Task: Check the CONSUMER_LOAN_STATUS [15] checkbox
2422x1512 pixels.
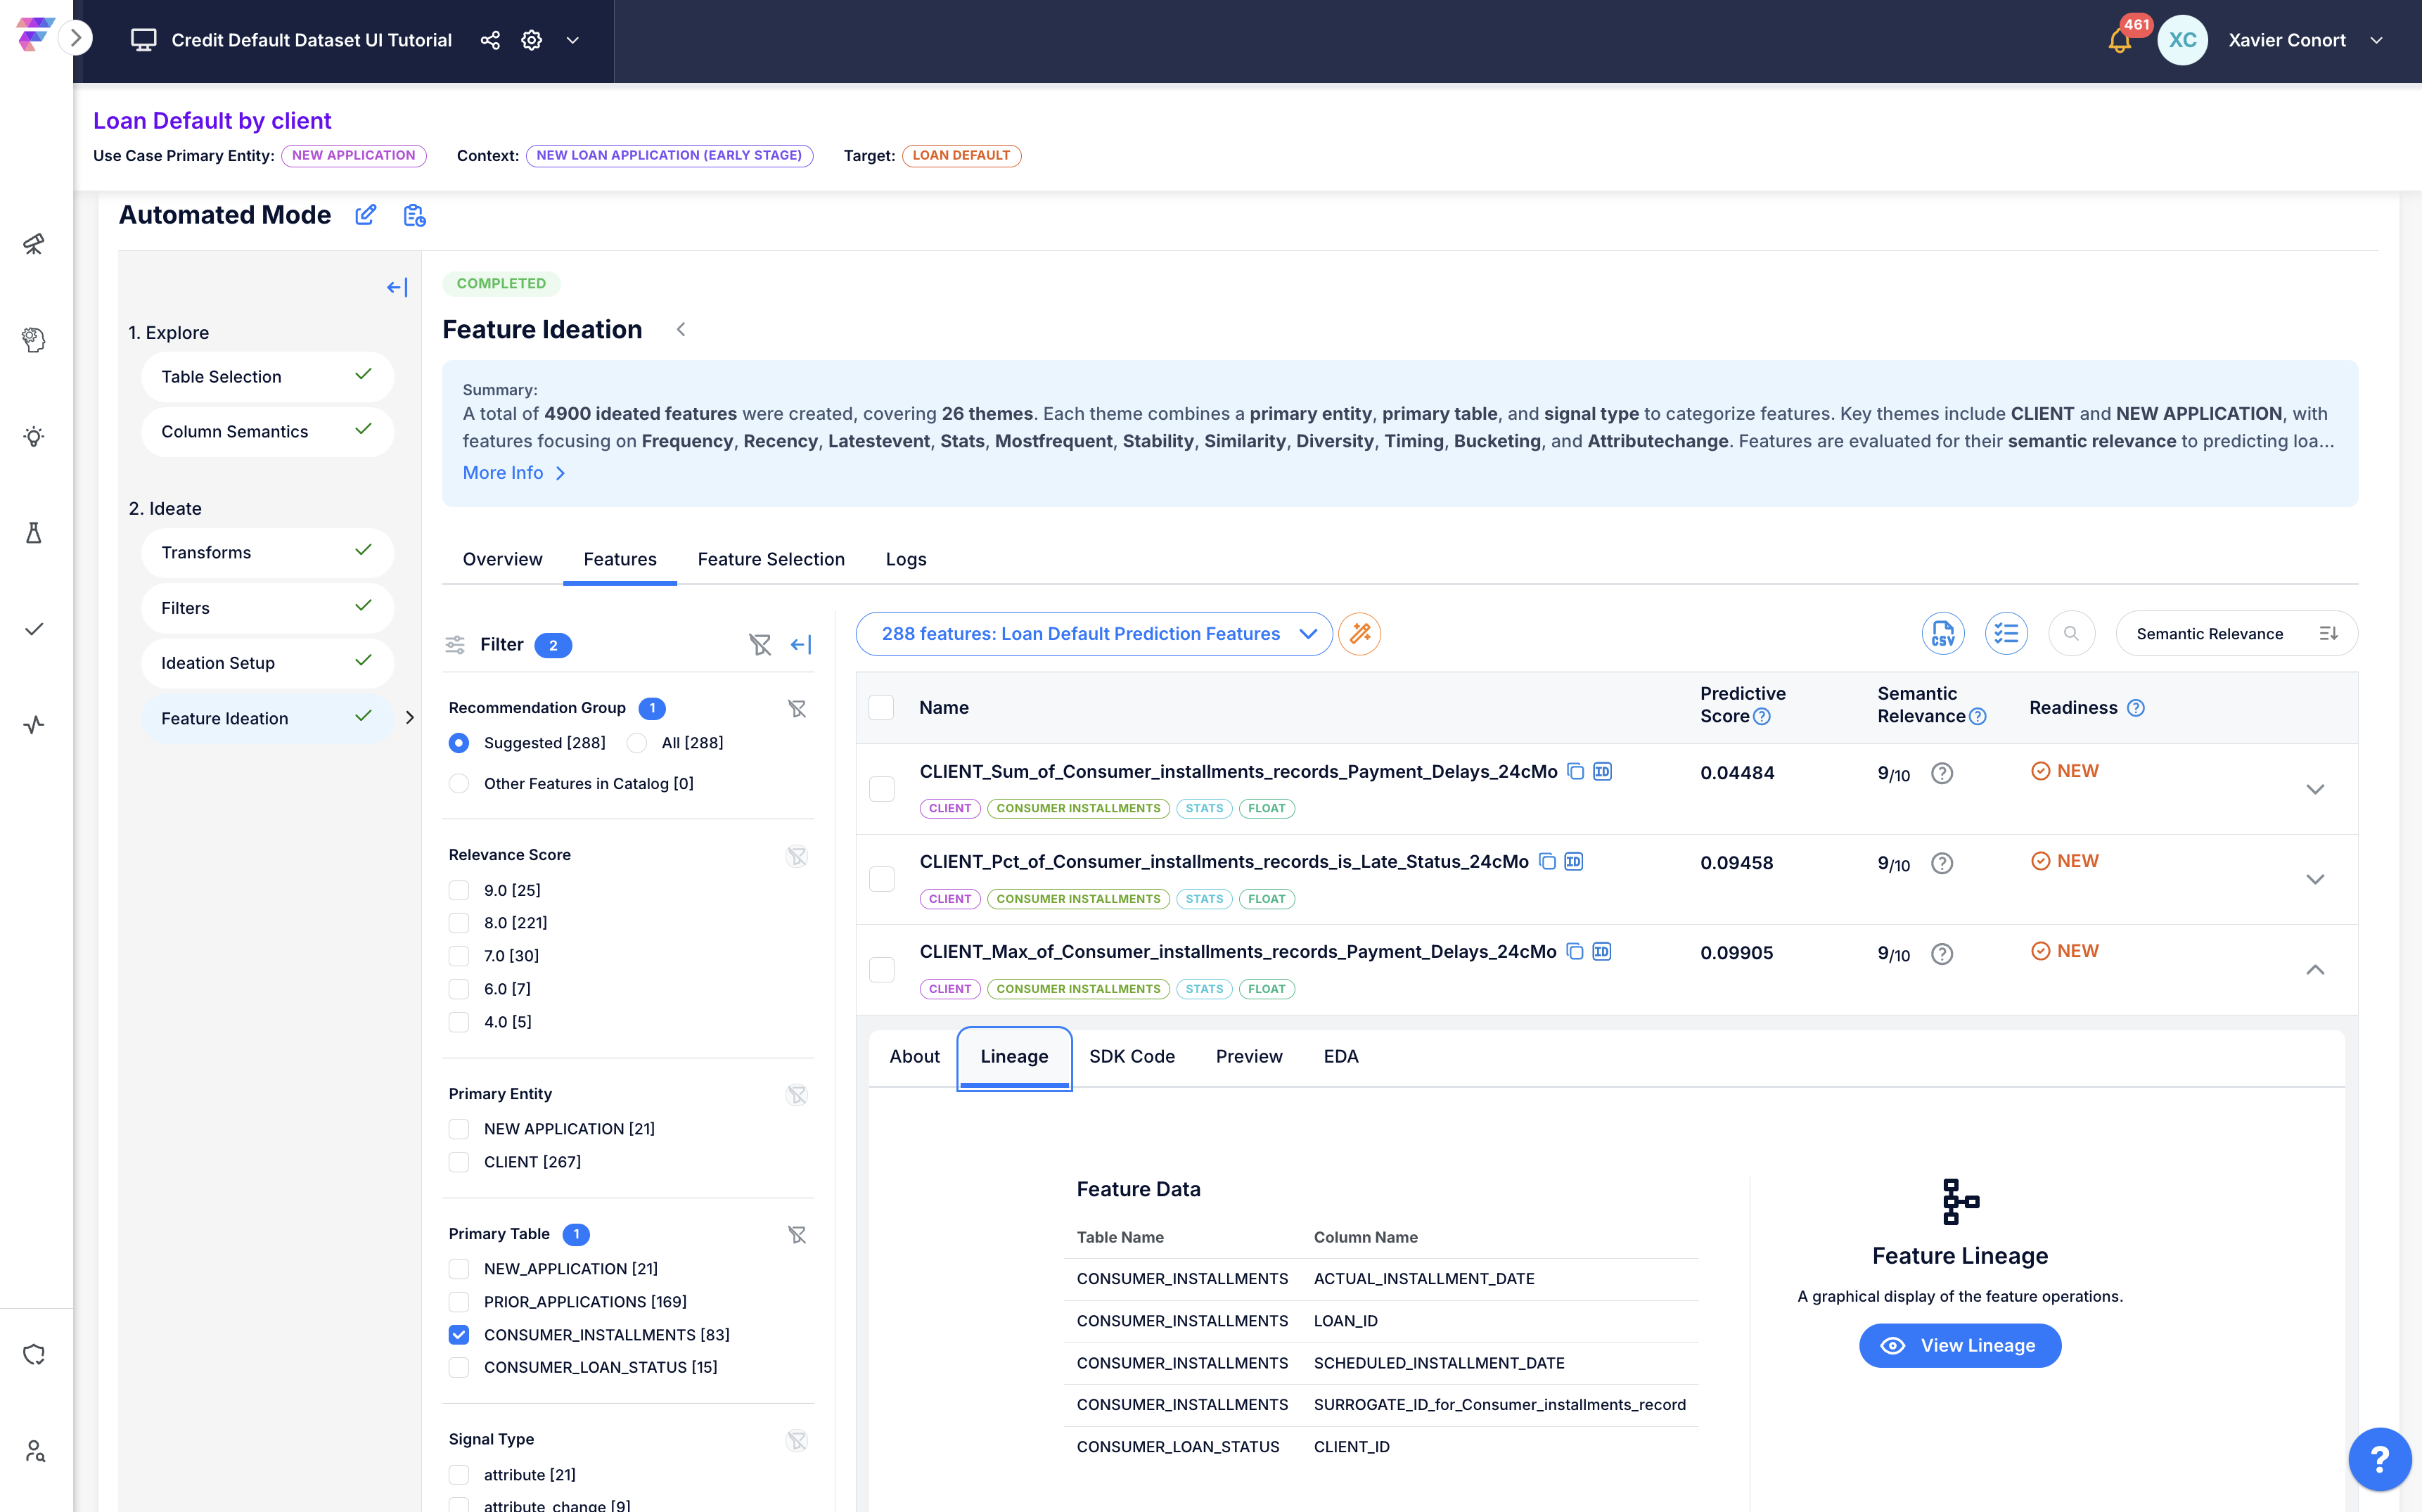Action: click(x=459, y=1367)
